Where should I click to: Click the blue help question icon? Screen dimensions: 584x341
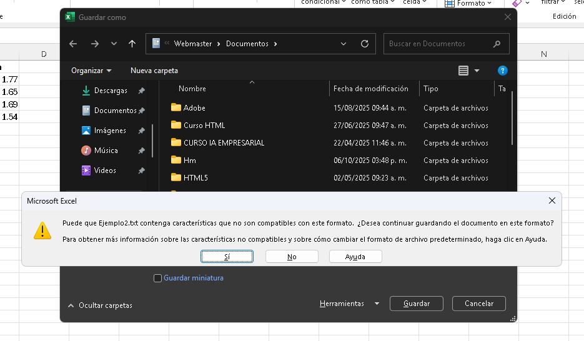(x=502, y=71)
